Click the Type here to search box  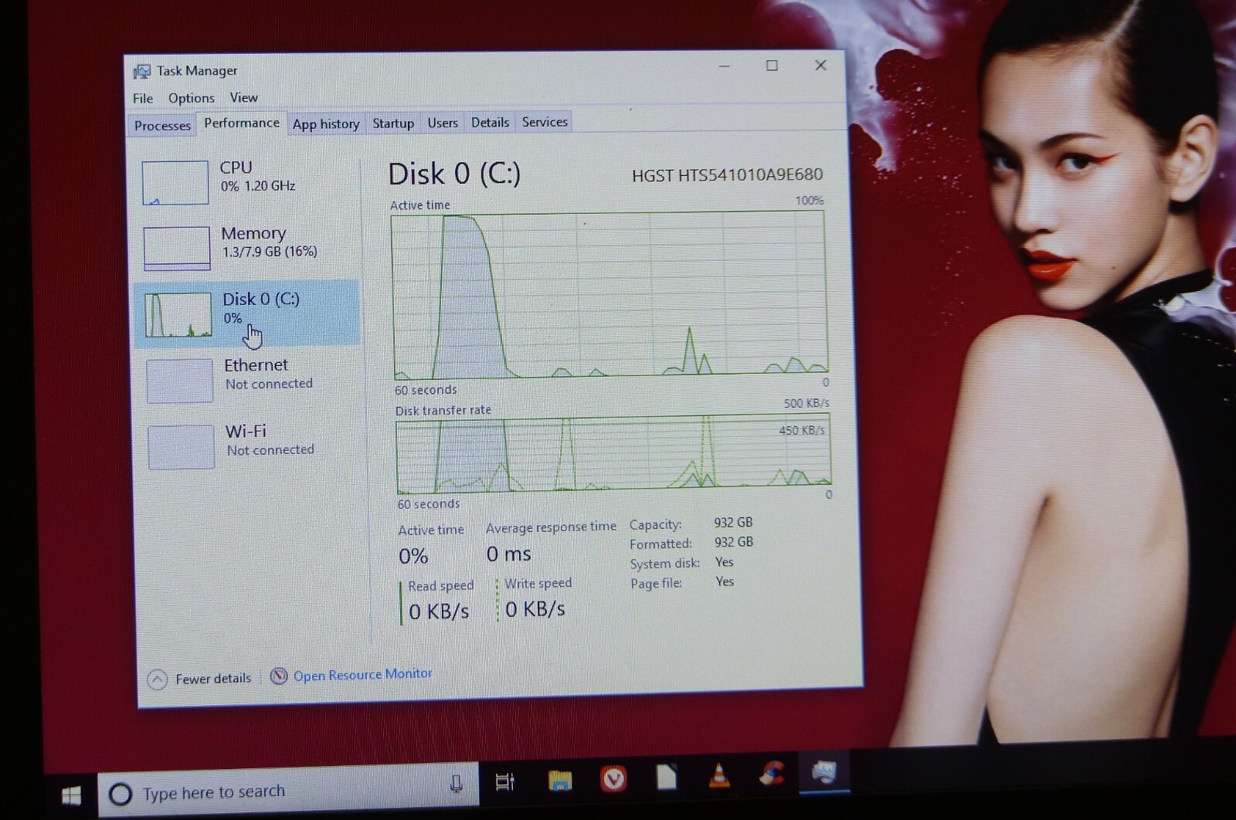point(287,791)
